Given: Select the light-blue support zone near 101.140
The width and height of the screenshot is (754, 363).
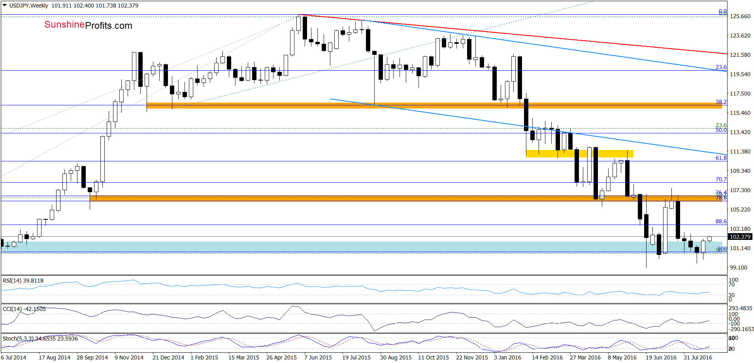Looking at the screenshot, I should [361, 247].
